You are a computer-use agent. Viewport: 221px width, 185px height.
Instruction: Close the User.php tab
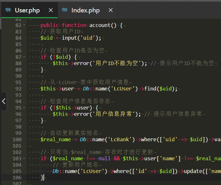(51, 10)
